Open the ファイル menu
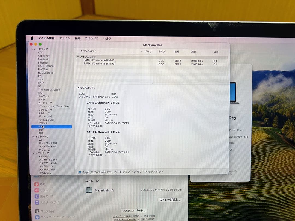Screen dimensions: 295x221 point(65,38)
